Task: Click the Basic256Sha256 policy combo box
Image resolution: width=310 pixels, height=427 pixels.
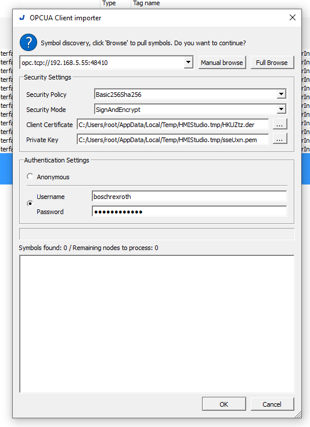Action: (x=190, y=94)
